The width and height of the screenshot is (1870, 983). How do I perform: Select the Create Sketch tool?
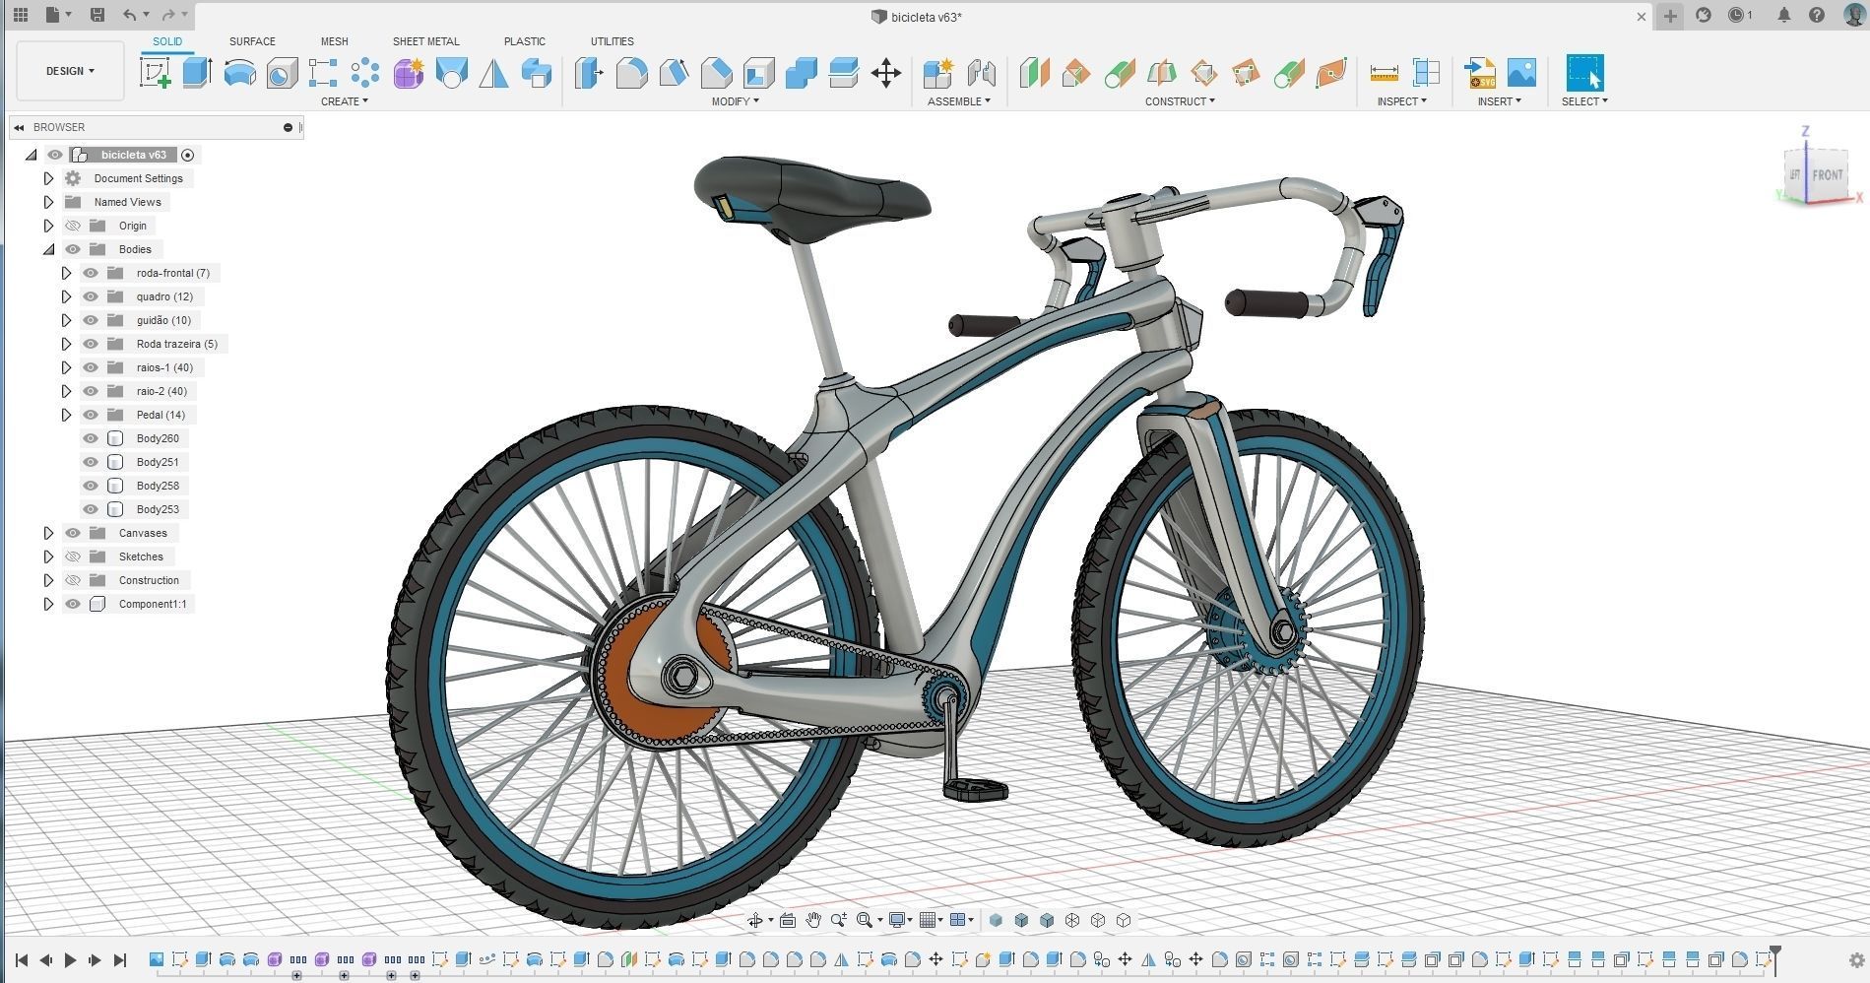(155, 73)
